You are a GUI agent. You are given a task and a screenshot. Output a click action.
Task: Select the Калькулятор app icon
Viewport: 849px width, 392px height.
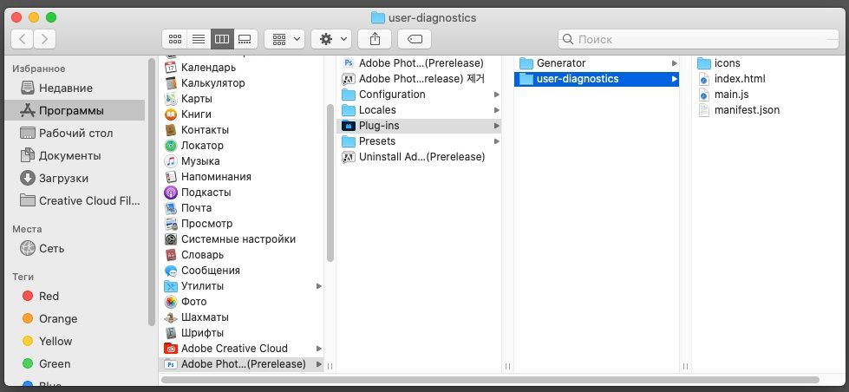pyautogui.click(x=171, y=83)
